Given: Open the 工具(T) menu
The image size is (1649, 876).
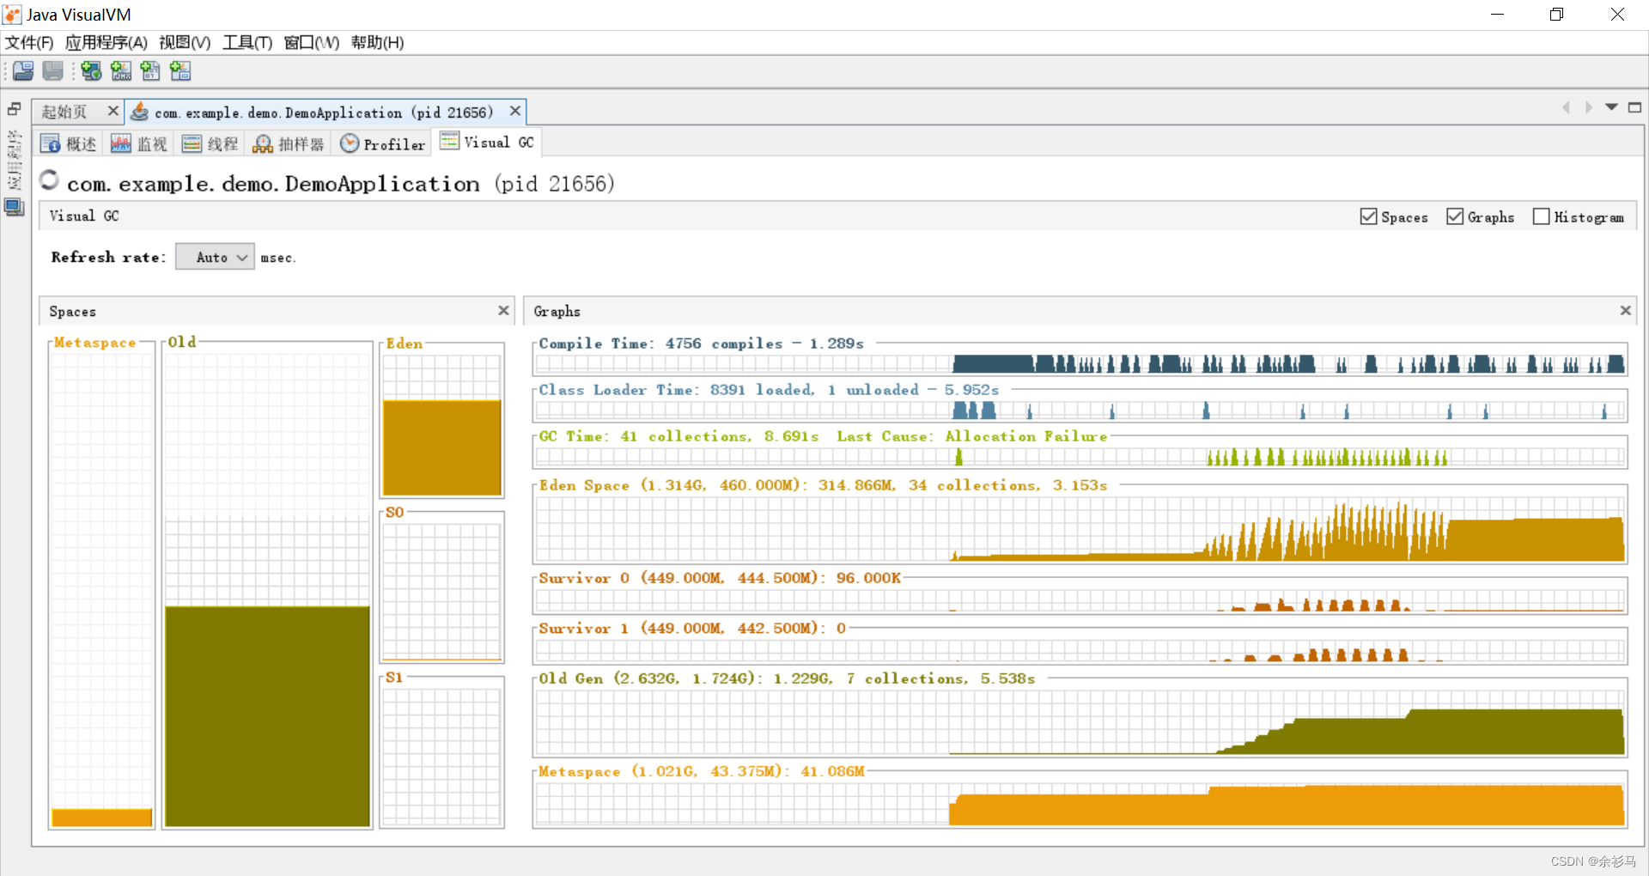Looking at the screenshot, I should pyautogui.click(x=246, y=42).
